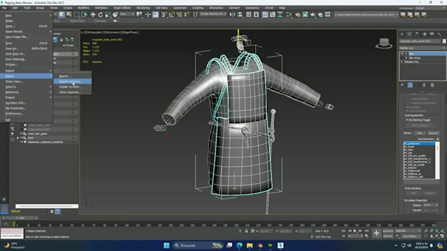Click taskbar Búsqueda search box

(x=198, y=245)
